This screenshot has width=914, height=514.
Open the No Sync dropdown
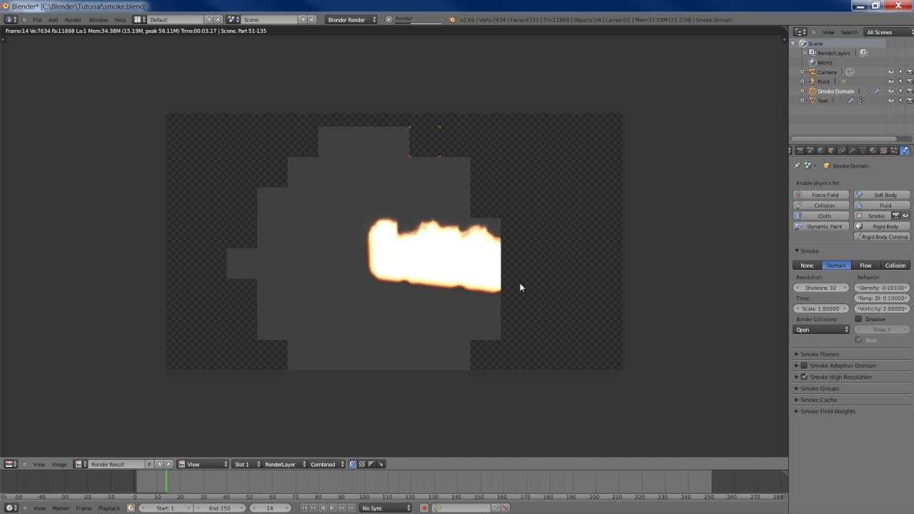tap(386, 508)
